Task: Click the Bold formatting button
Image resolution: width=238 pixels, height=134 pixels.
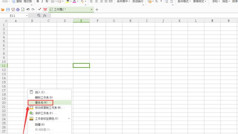Action: [x=38, y=1]
